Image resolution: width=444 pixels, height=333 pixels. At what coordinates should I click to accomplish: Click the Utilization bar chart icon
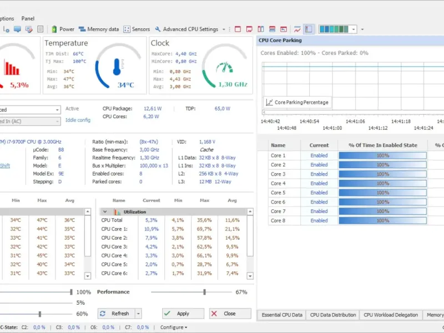pyautogui.click(x=117, y=212)
